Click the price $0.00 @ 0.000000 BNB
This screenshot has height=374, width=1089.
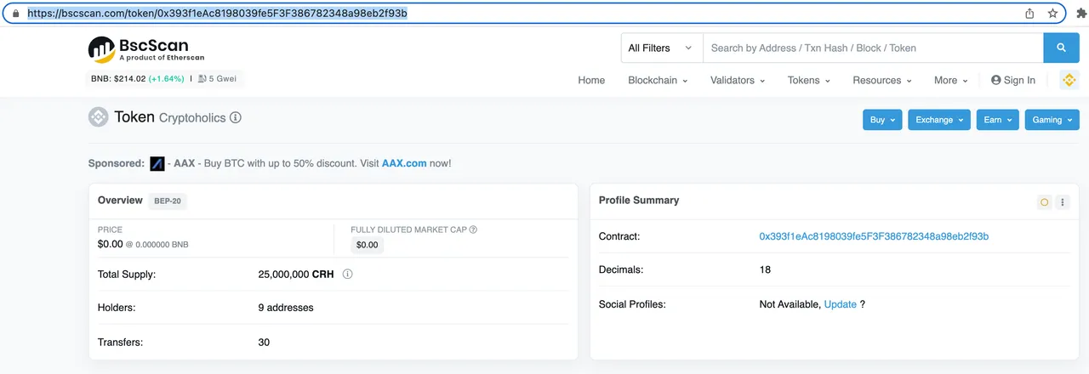[143, 244]
